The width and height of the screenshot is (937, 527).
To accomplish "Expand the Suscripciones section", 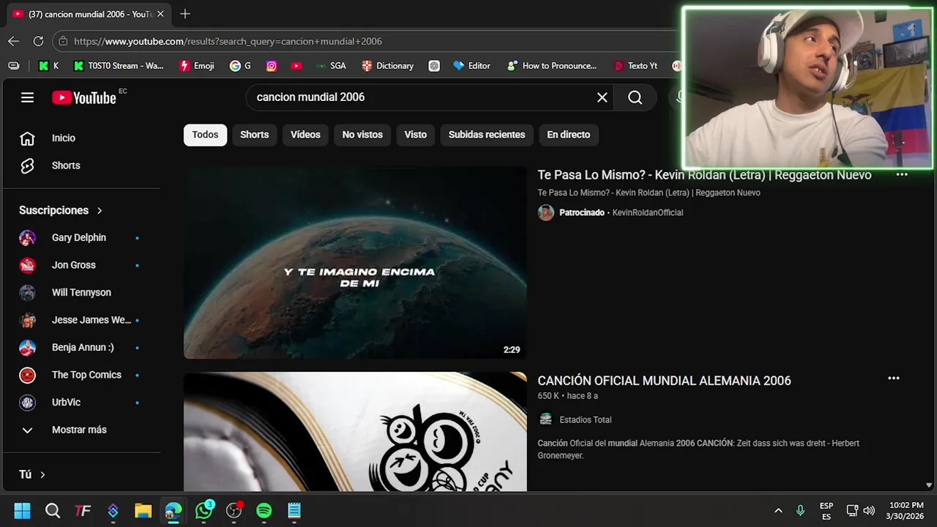I will point(61,210).
